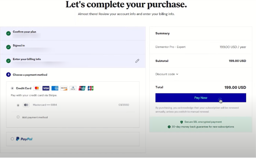Click the Elementor Pro - Expert item

170,47
